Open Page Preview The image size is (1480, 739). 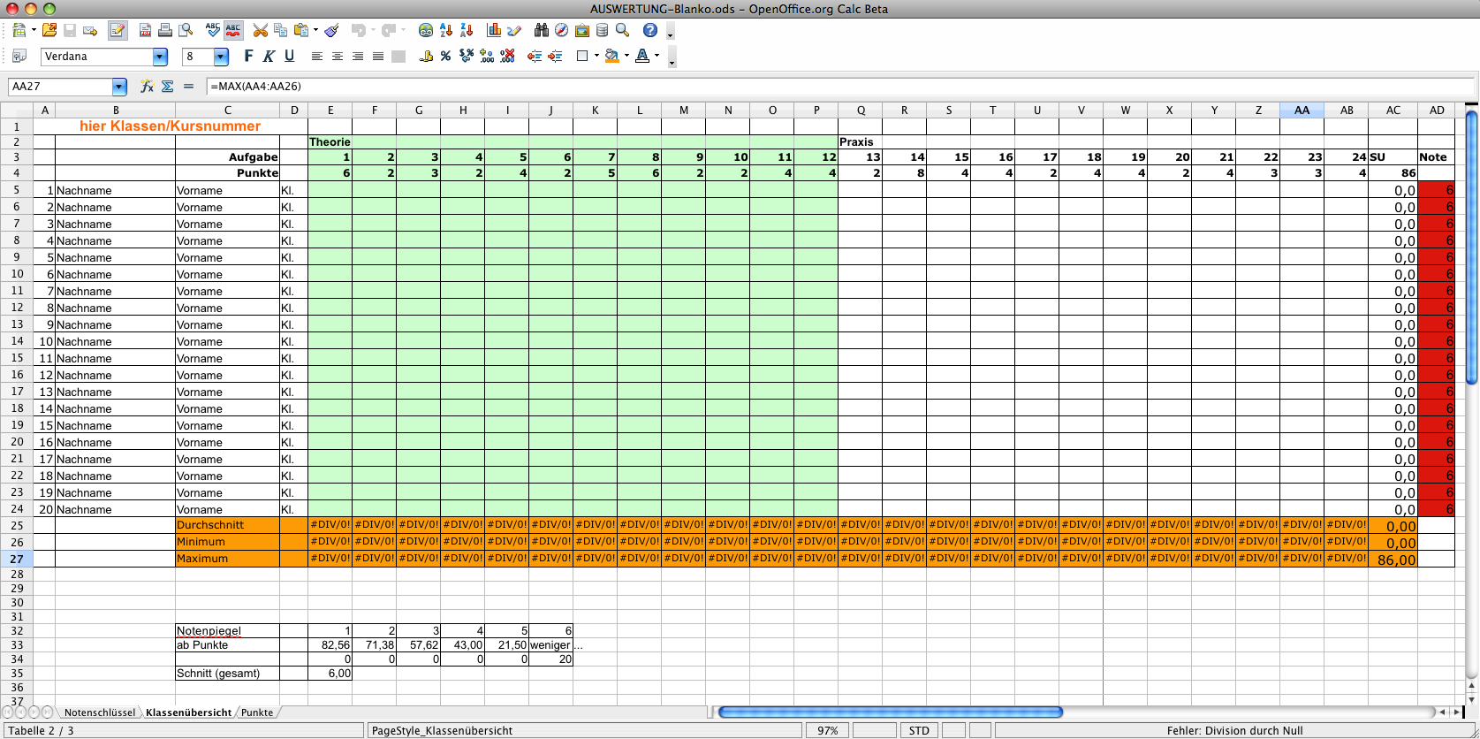point(186,30)
